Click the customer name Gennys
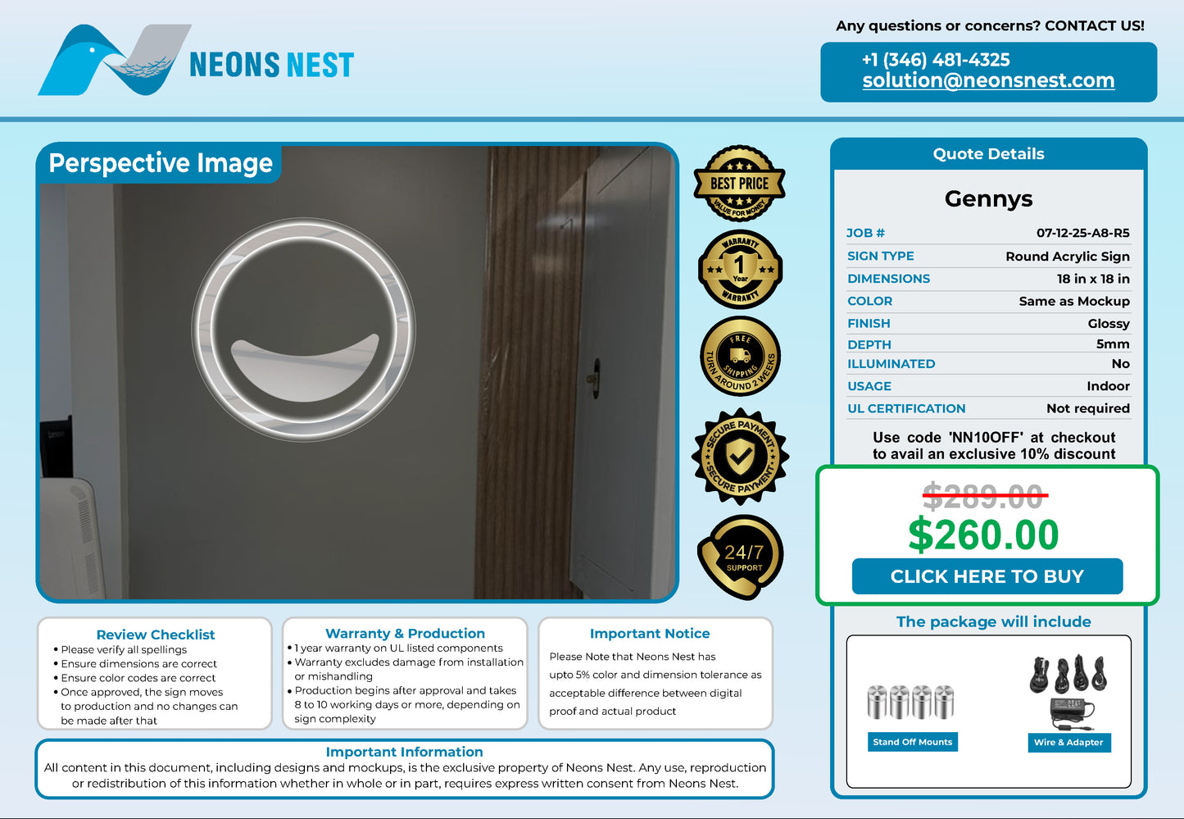Viewport: 1184px width, 819px height. [989, 199]
